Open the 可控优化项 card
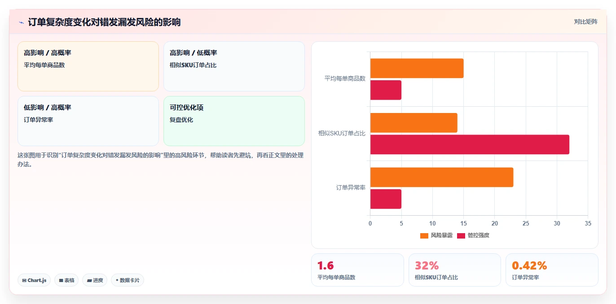Screen dimensions: 616x304 coord(234,121)
